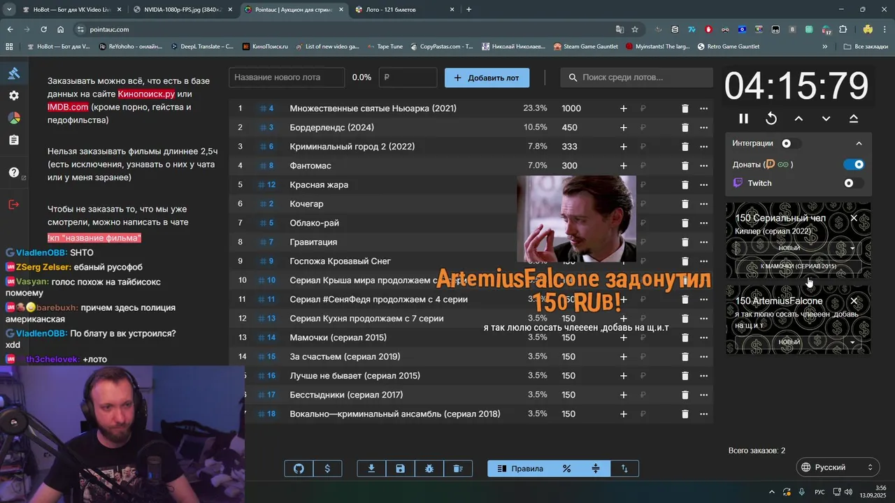
Task: Click the РУС keyboard language indicator
Action: [819, 492]
